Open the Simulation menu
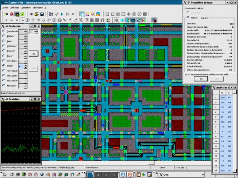 [x=26, y=8]
